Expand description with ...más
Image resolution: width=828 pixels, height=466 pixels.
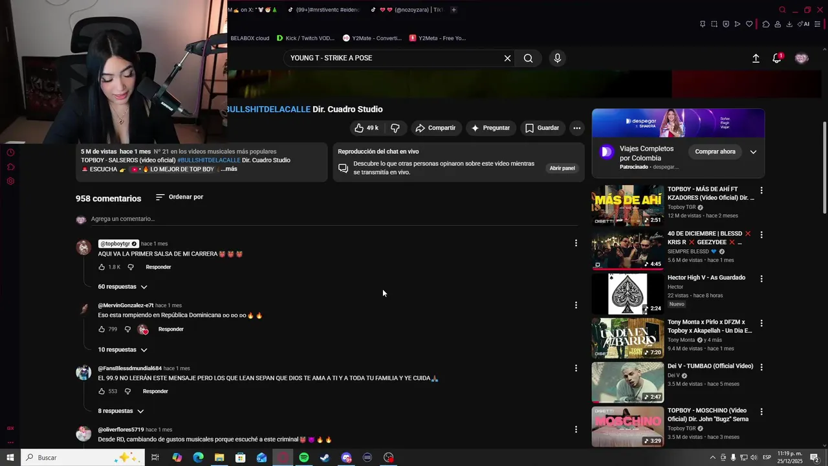tap(229, 170)
